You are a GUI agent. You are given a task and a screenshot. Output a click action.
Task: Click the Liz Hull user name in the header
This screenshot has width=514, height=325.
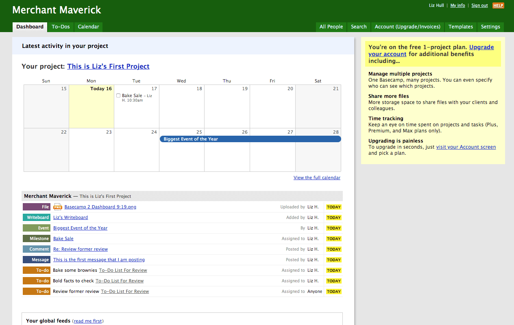tap(436, 5)
